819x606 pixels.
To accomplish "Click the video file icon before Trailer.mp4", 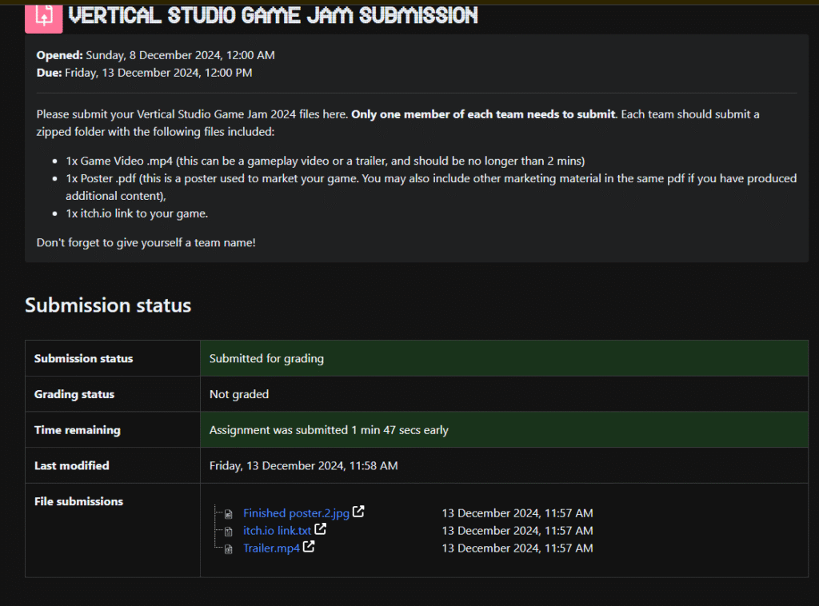I will tap(228, 549).
